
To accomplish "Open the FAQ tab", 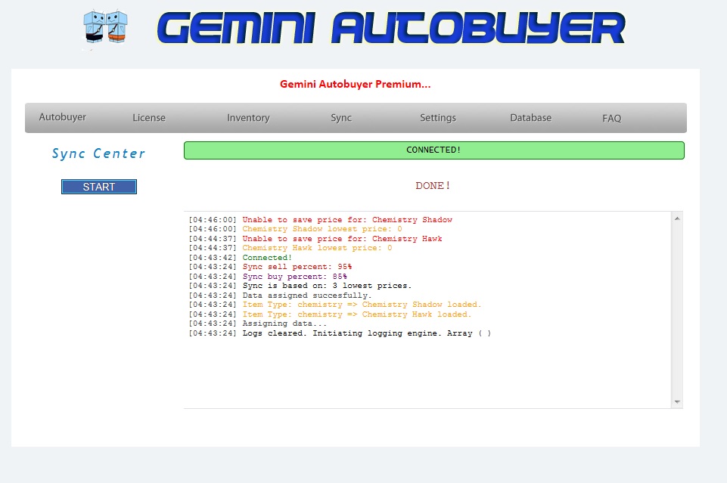I will pyautogui.click(x=611, y=118).
